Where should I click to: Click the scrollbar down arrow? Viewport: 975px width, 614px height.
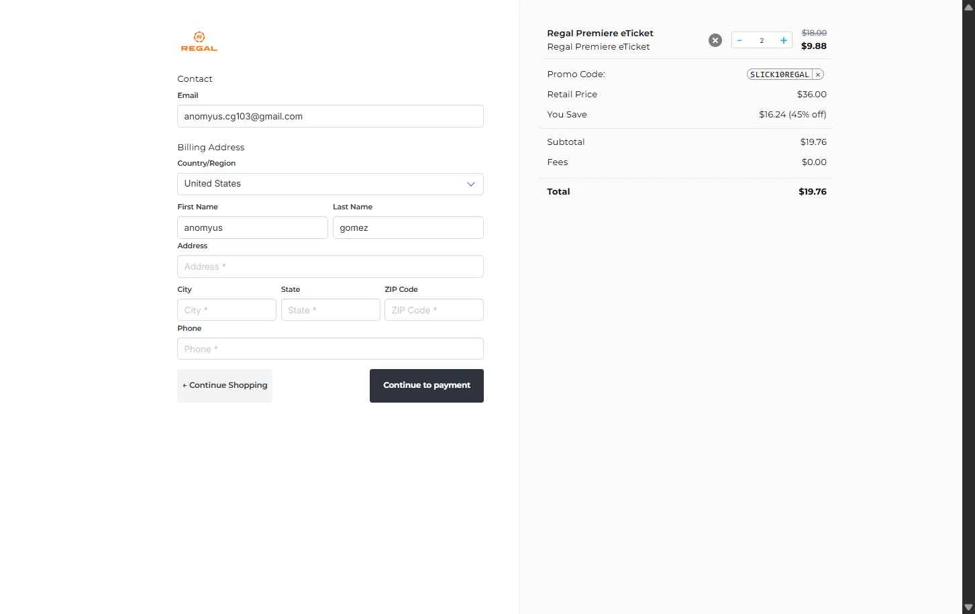point(968,608)
